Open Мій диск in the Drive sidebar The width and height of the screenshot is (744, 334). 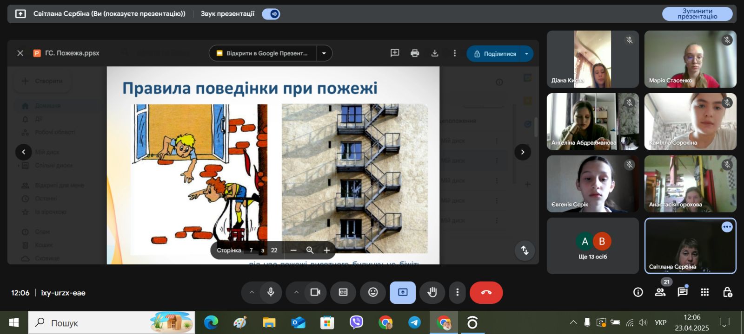point(47,152)
